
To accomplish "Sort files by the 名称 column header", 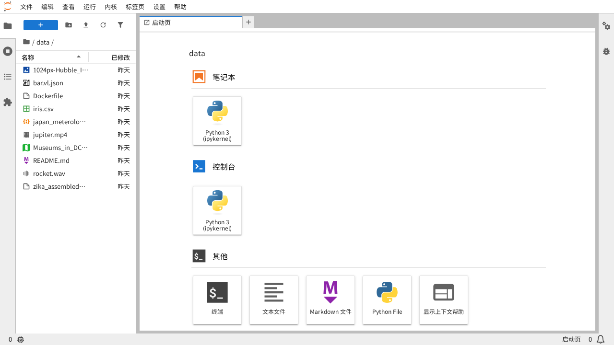I will tap(52, 57).
